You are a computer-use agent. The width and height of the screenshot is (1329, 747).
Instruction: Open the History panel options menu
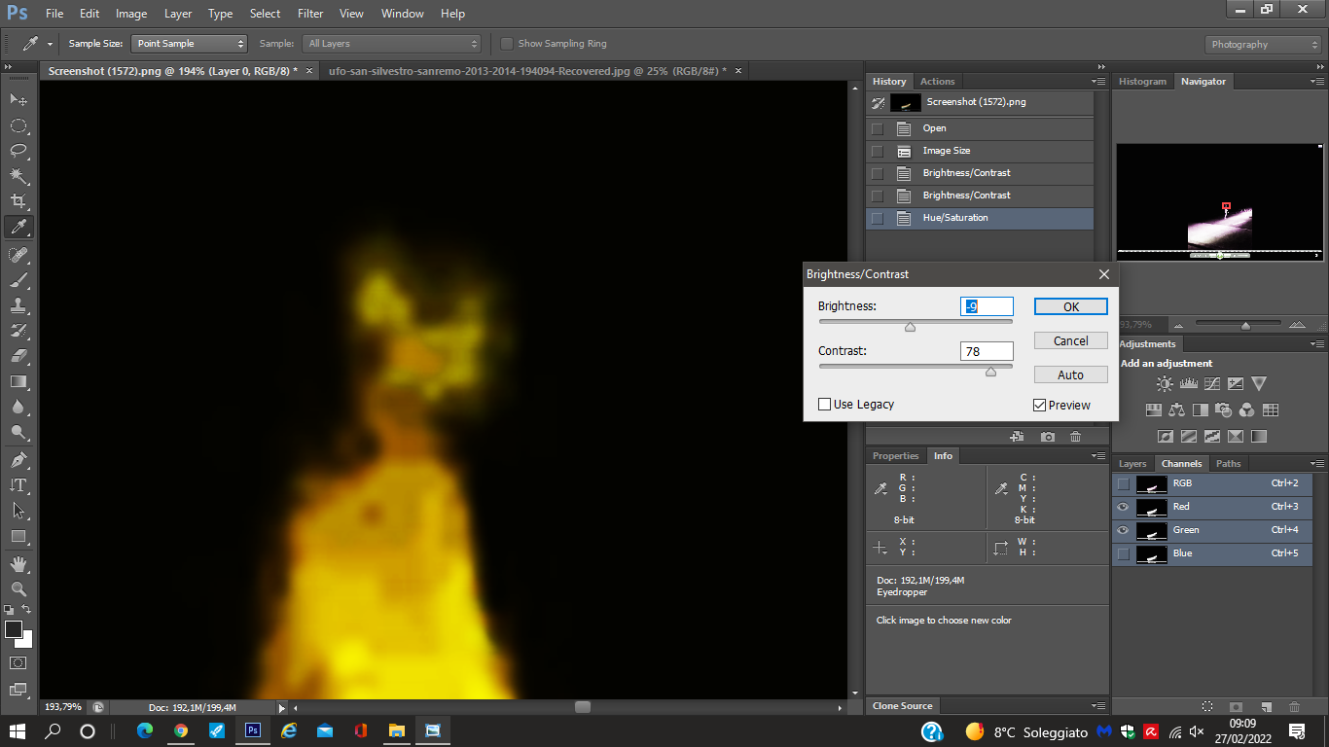[1098, 82]
